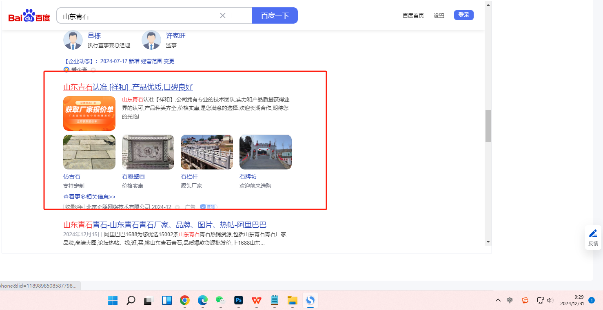Open the volume control in the tray
The width and height of the screenshot is (603, 310).
550,300
